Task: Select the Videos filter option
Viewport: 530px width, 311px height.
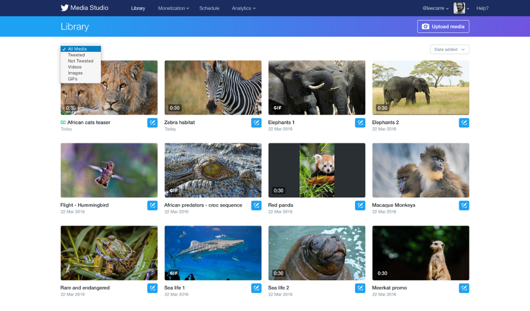Action: point(75,67)
